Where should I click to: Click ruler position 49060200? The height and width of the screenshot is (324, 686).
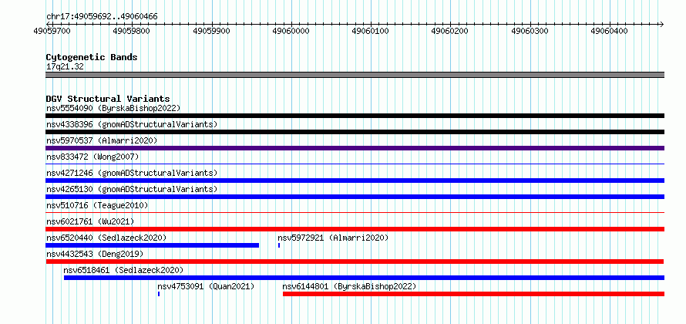click(x=450, y=32)
